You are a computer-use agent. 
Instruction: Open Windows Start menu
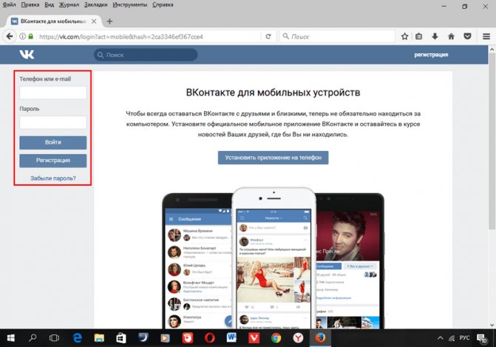[10, 338]
